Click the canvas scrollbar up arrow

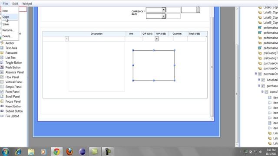pyautogui.click(x=237, y=9)
